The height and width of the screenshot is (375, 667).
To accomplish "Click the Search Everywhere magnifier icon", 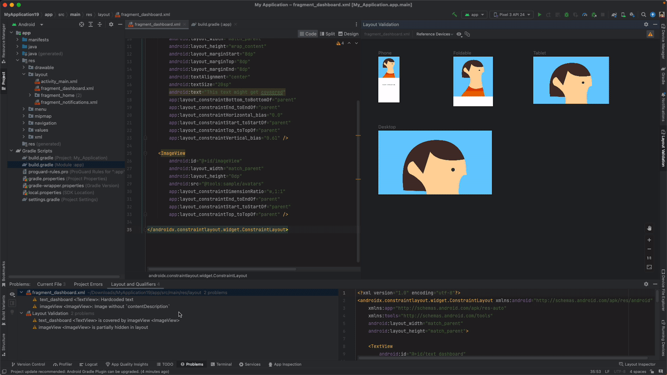I will point(644,15).
